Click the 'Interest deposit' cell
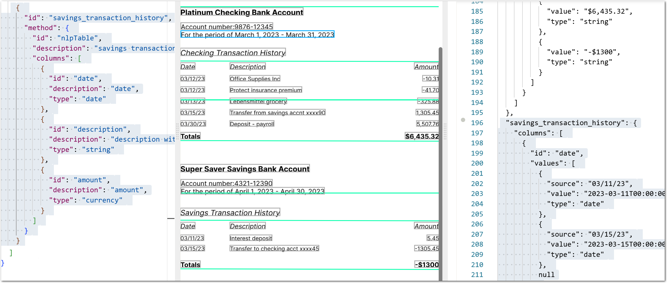Viewport: 667px width, 283px height. tap(251, 238)
